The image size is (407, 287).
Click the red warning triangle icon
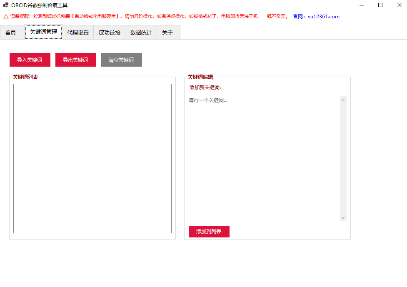[x=6, y=17]
